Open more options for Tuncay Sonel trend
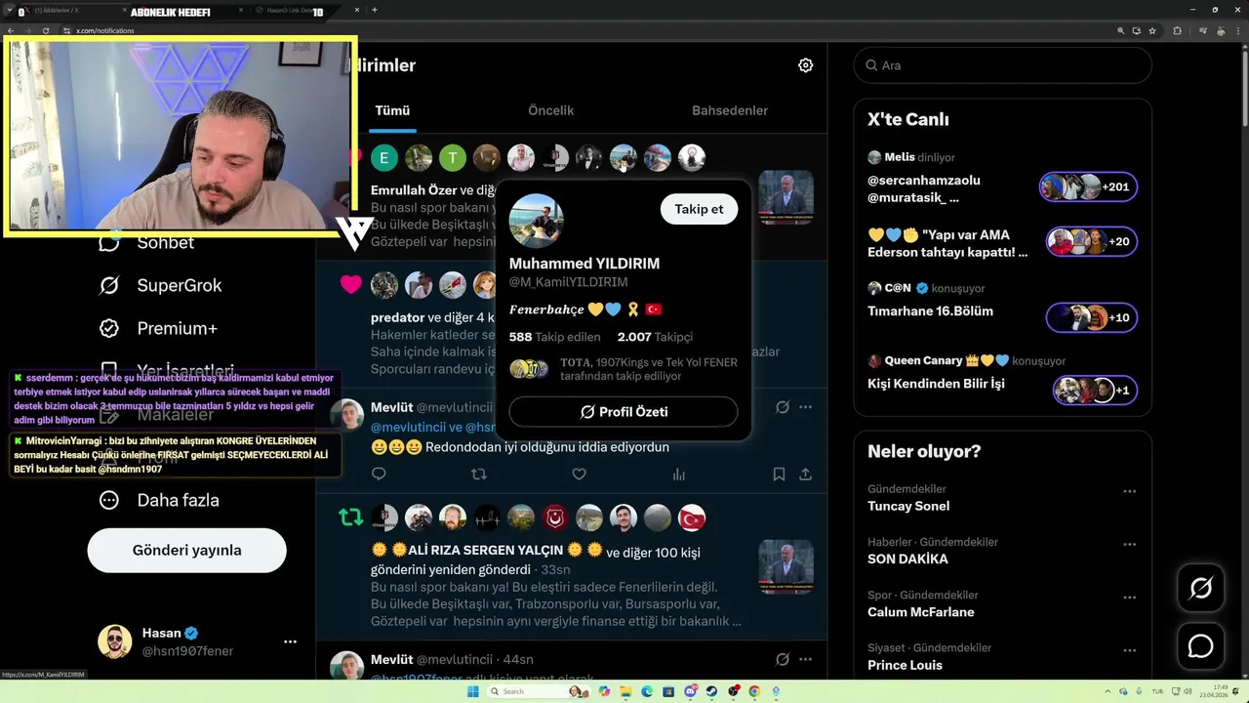 [x=1129, y=491]
